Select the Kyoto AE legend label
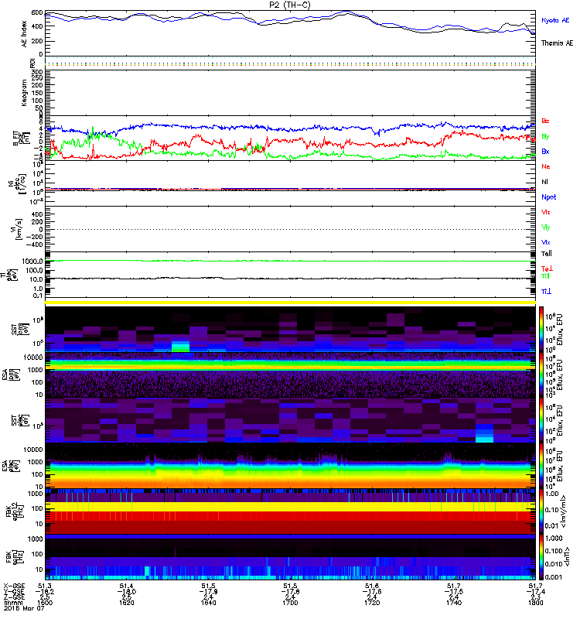The image size is (580, 619). 555,20
